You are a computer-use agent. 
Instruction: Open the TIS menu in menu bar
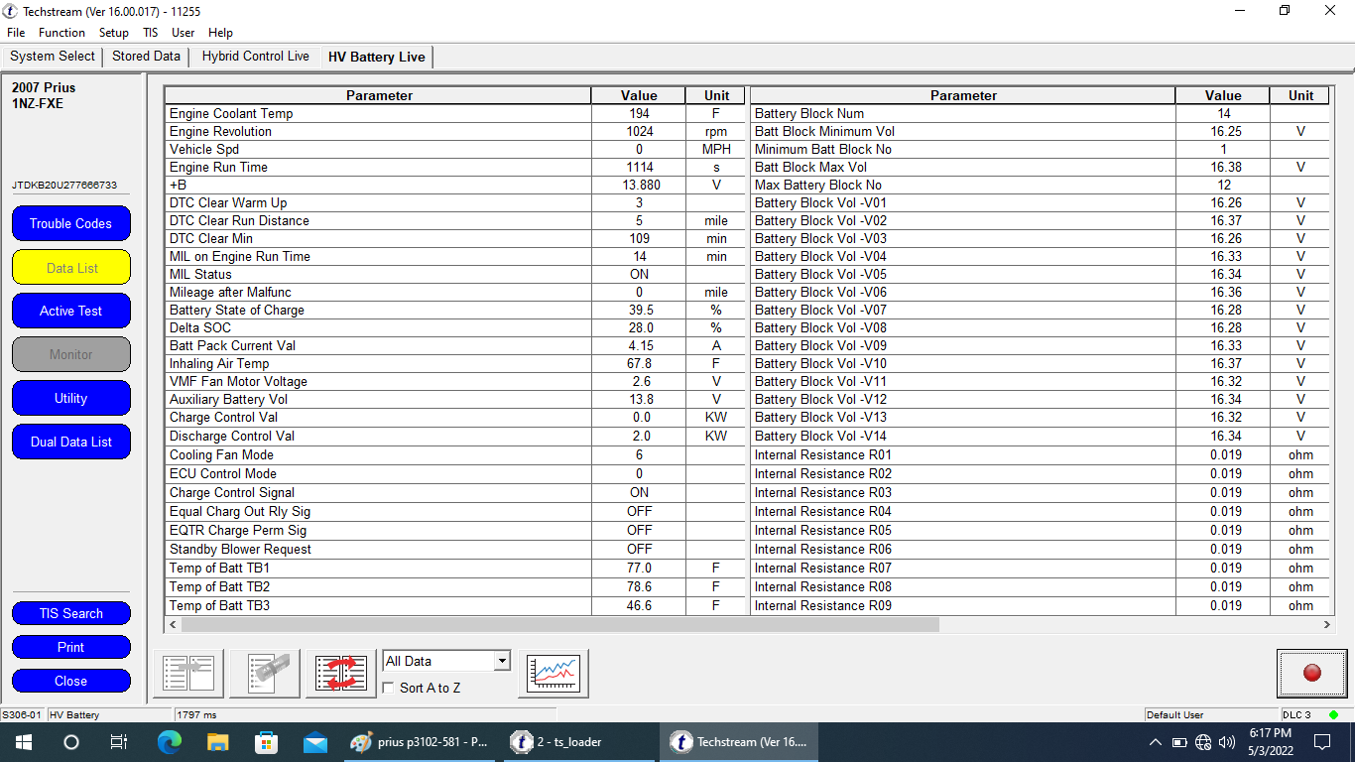[150, 33]
